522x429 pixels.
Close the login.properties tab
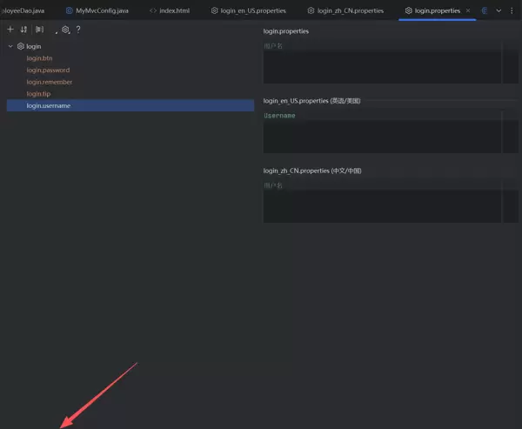[x=469, y=10]
